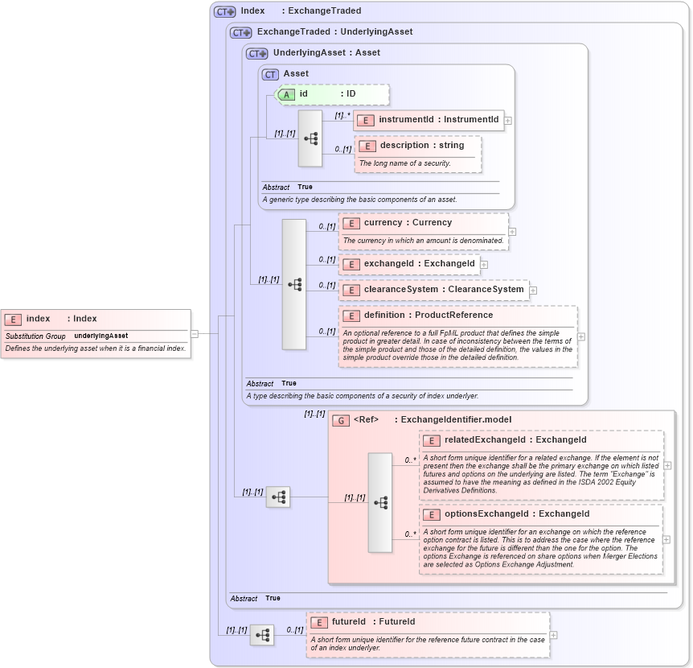Expand the exchangeId element
Image resolution: width=693 pixels, height=668 pixels.
[483, 264]
